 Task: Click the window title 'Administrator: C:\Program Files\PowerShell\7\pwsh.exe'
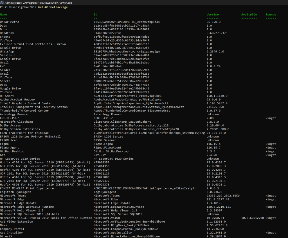coord(38,3)
